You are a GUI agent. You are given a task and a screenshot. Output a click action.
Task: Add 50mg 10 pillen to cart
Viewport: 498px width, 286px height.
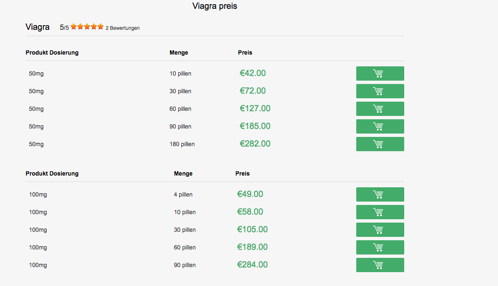(380, 73)
